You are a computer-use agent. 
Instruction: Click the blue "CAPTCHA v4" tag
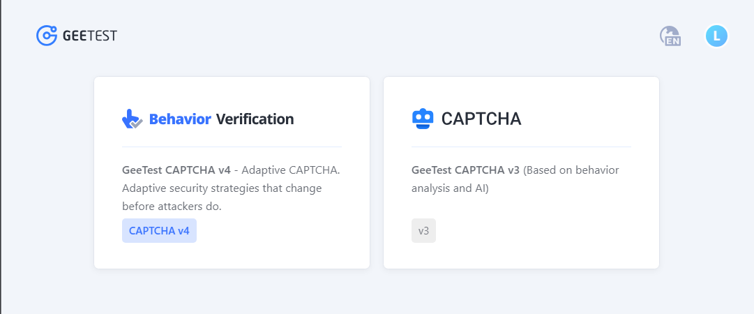coord(159,230)
